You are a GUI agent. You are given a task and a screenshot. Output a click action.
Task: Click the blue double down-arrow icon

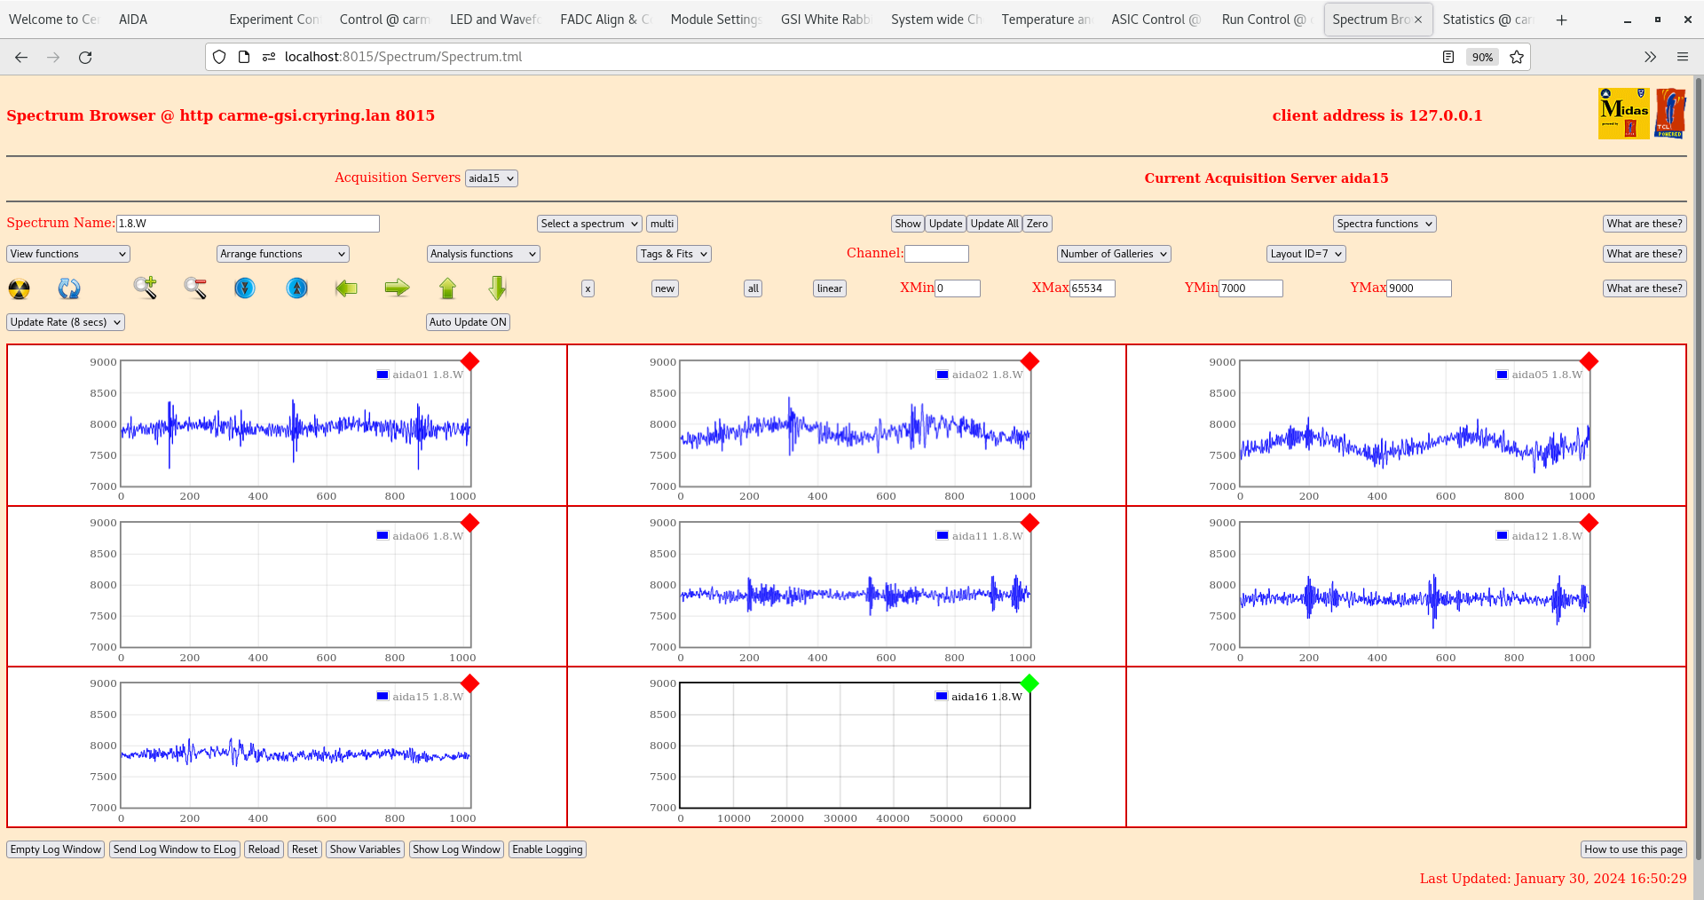tap(245, 288)
